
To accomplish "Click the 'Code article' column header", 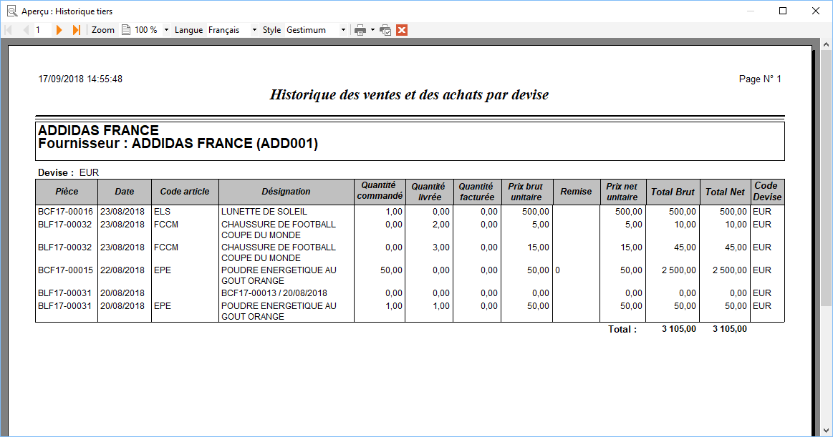I will coord(185,192).
